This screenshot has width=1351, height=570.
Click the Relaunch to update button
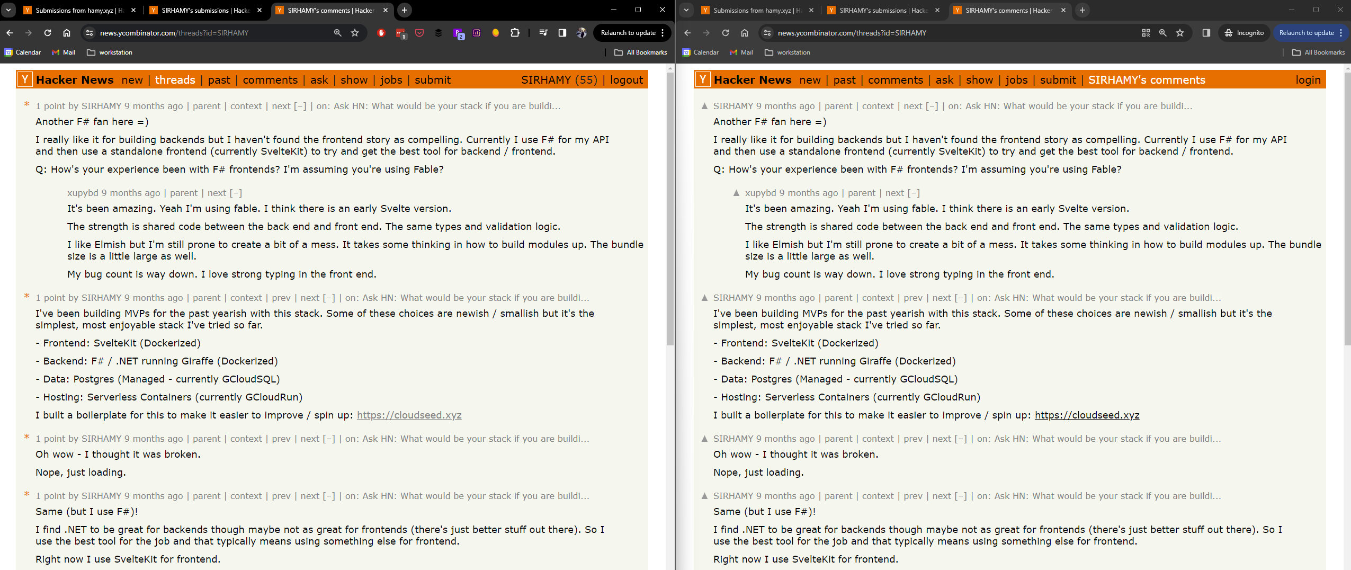click(628, 33)
